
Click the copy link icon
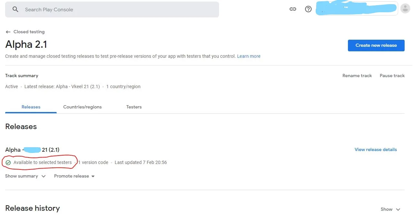point(293,9)
